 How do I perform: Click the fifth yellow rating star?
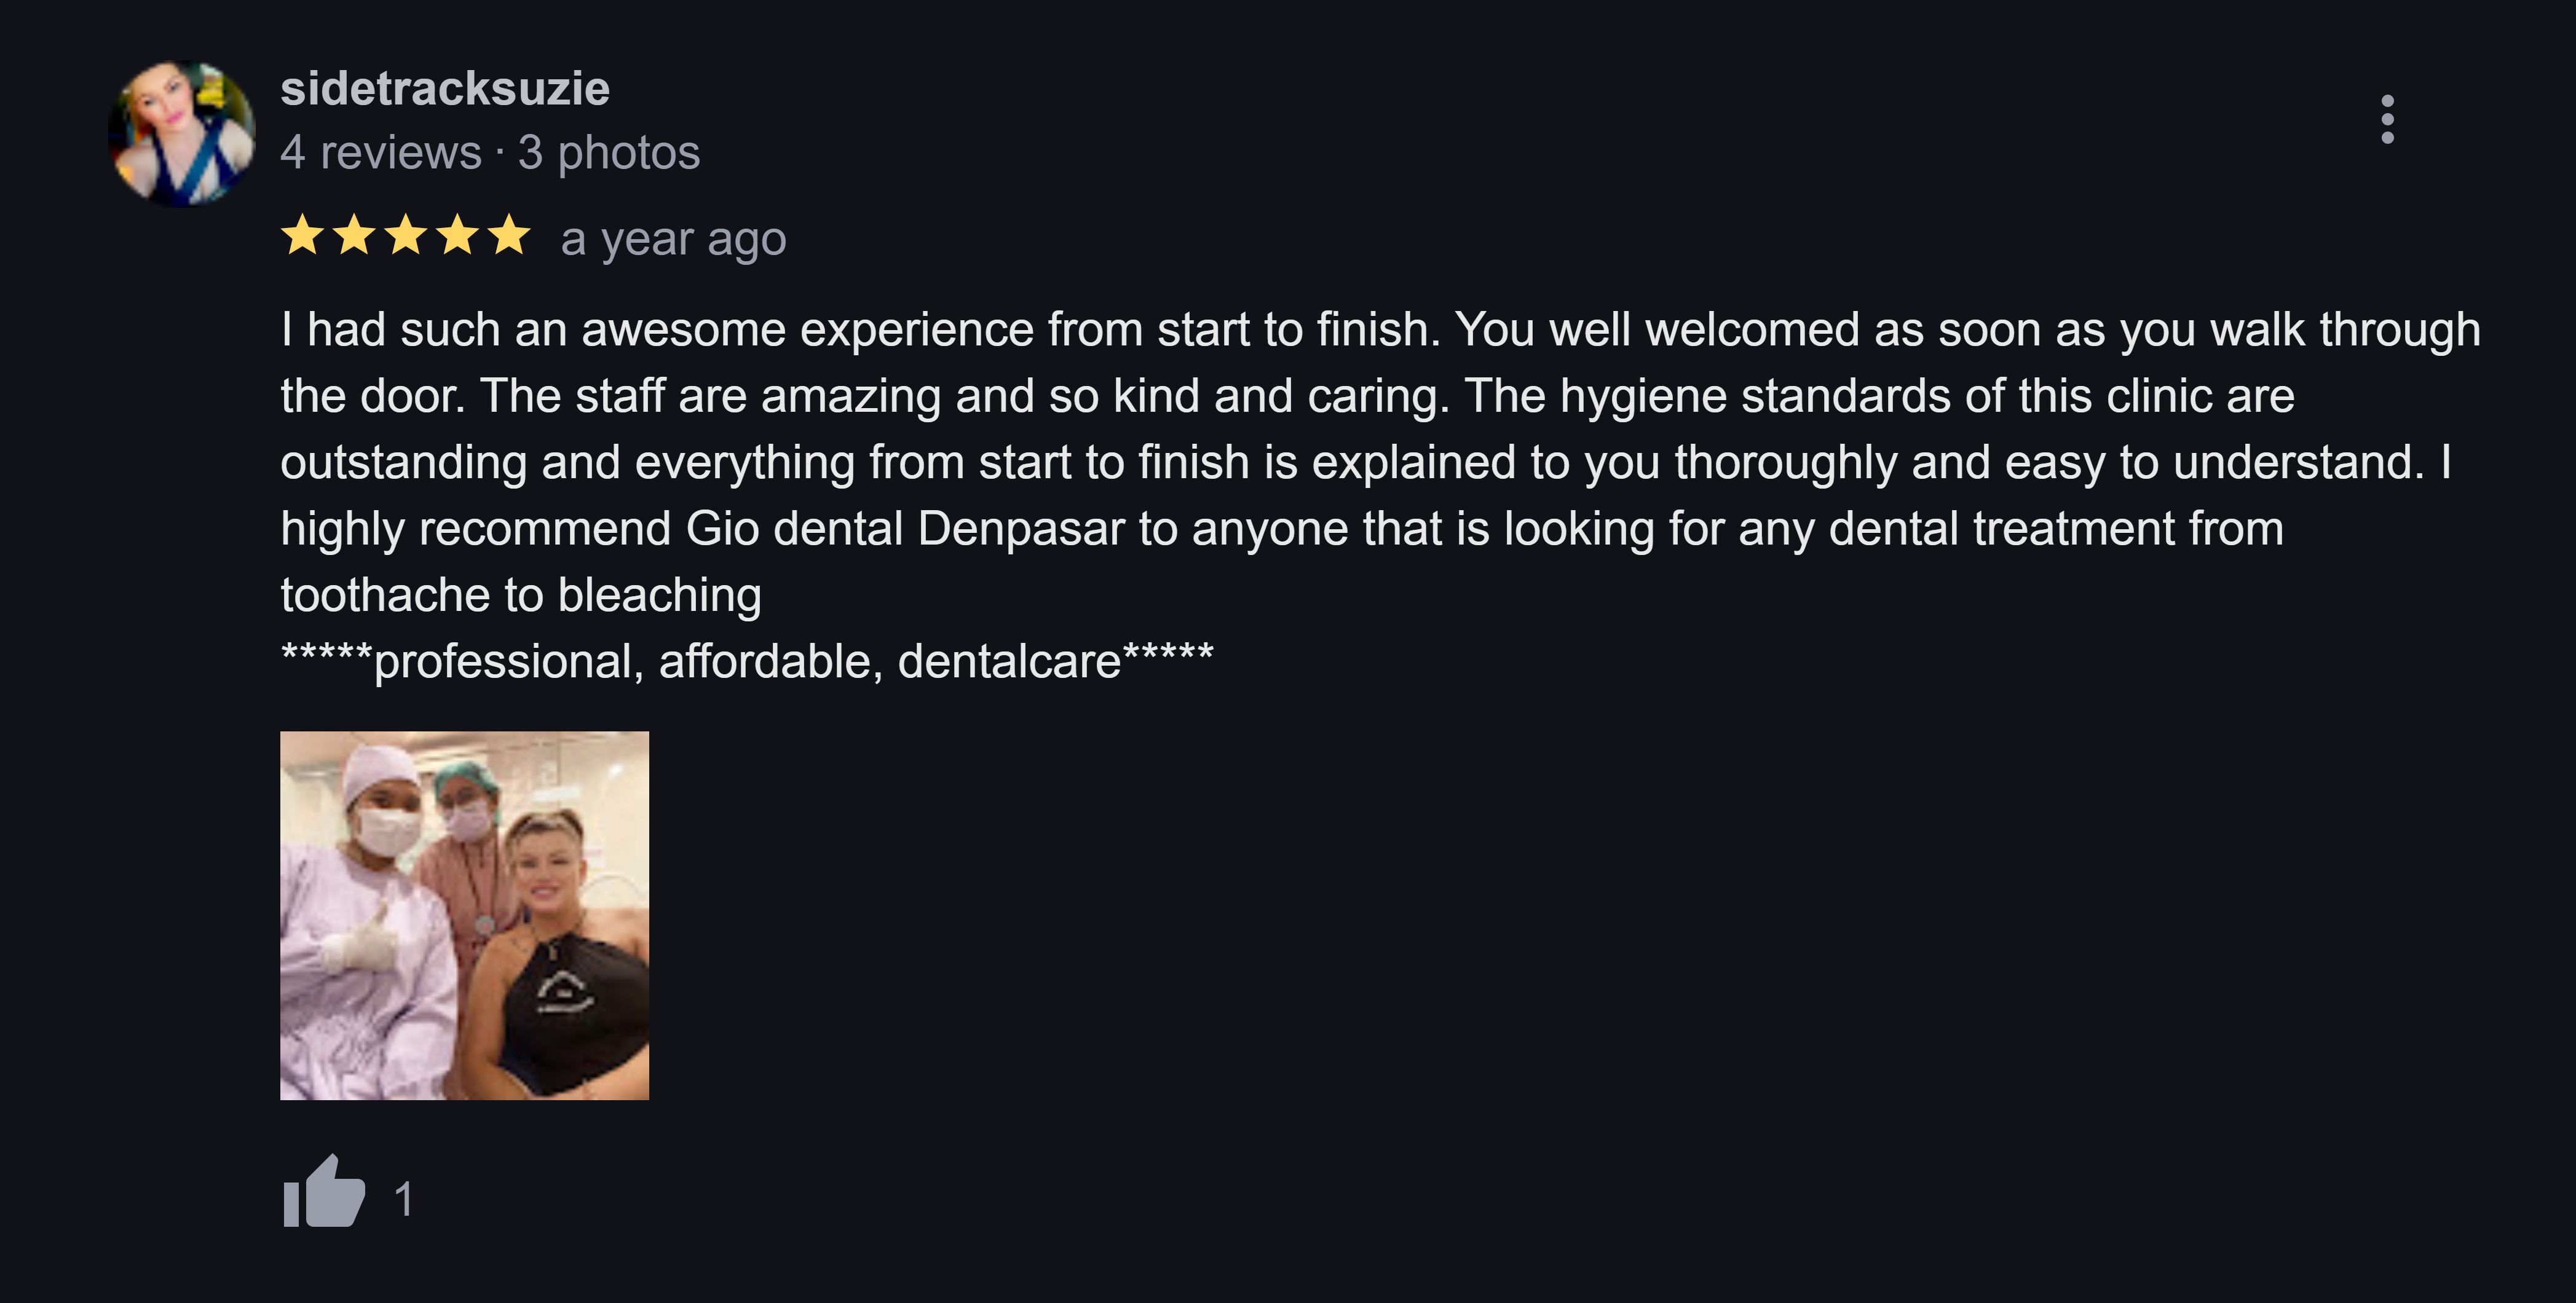(x=510, y=236)
